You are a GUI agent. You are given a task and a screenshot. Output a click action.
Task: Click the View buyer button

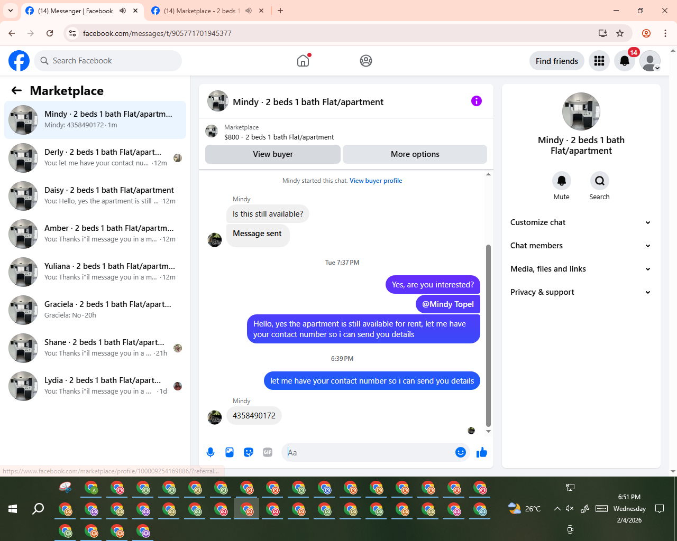(x=273, y=154)
